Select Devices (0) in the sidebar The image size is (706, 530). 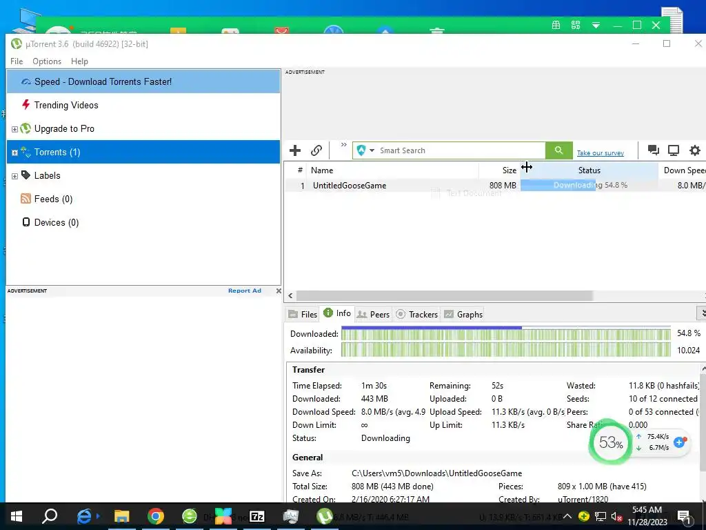[57, 222]
